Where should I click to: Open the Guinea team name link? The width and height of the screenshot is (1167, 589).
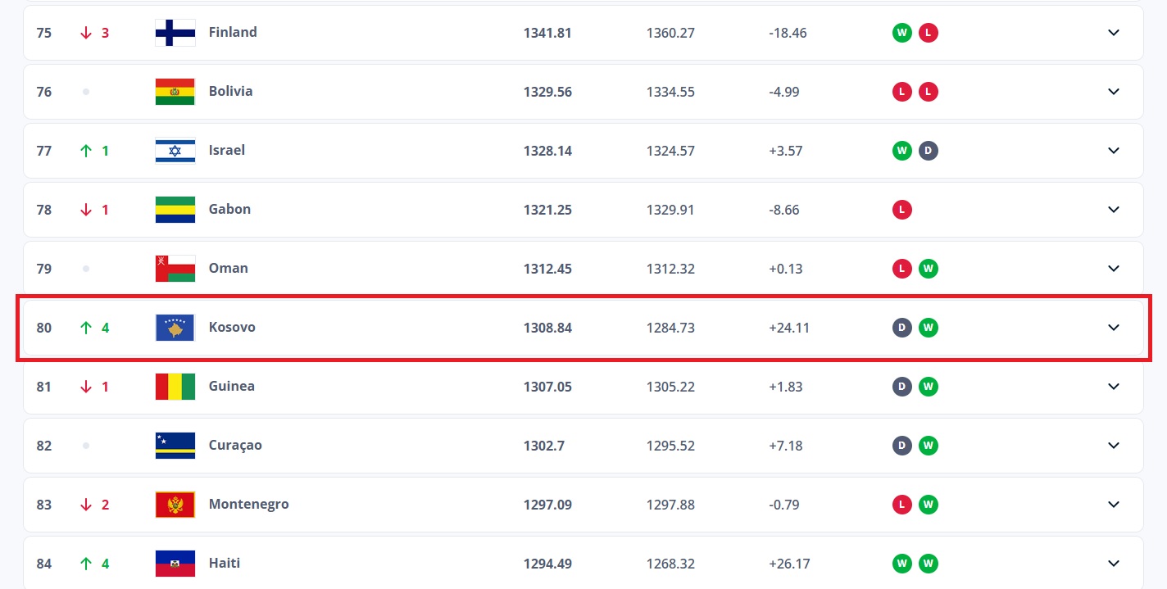pyautogui.click(x=231, y=386)
